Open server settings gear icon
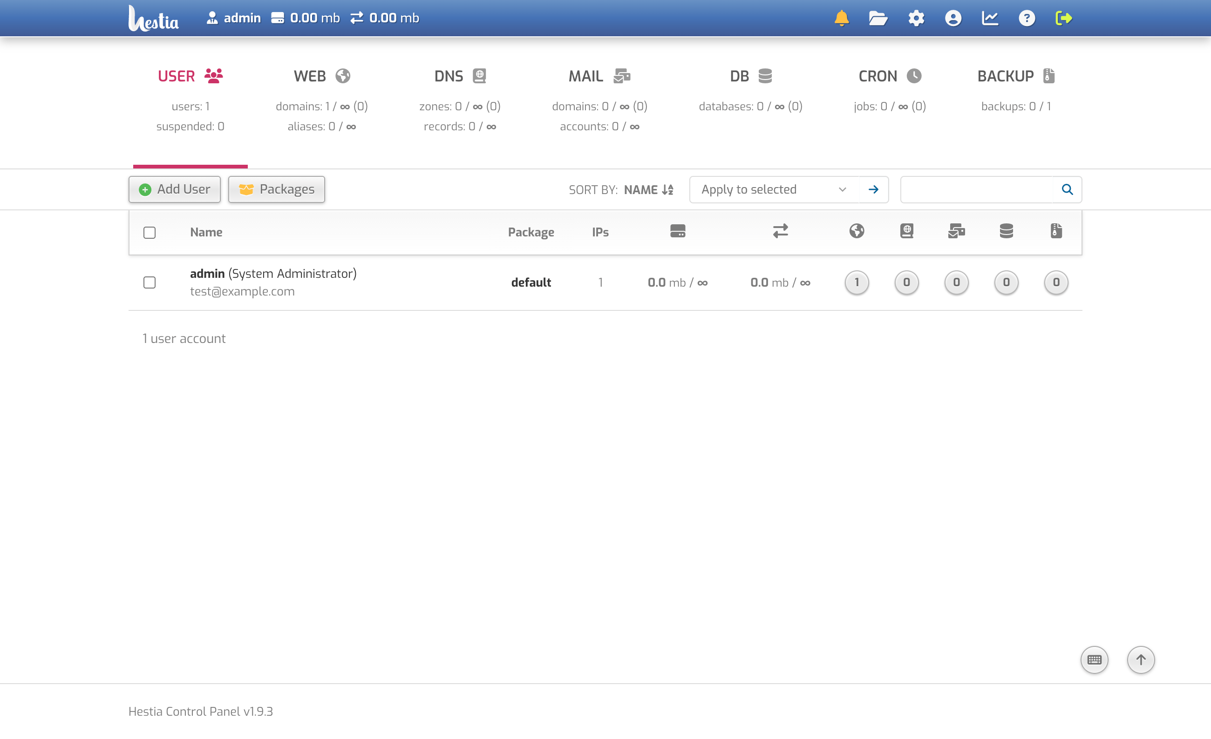 click(916, 18)
